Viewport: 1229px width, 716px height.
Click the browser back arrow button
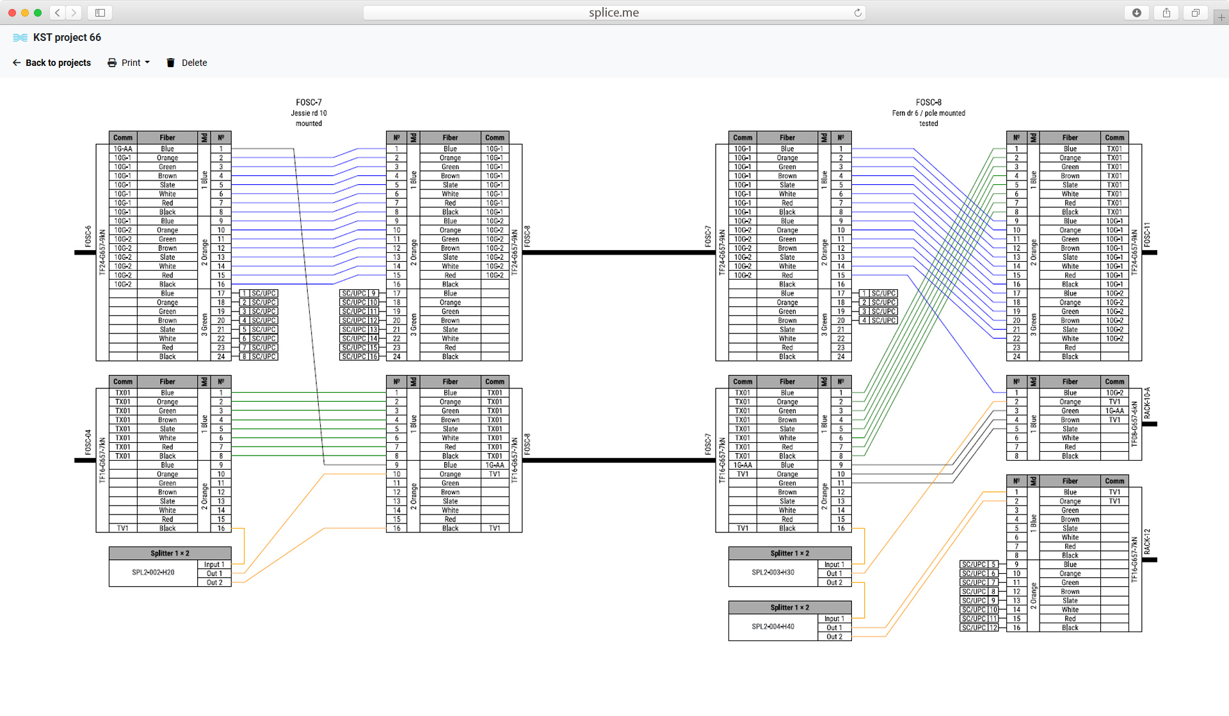[x=58, y=12]
